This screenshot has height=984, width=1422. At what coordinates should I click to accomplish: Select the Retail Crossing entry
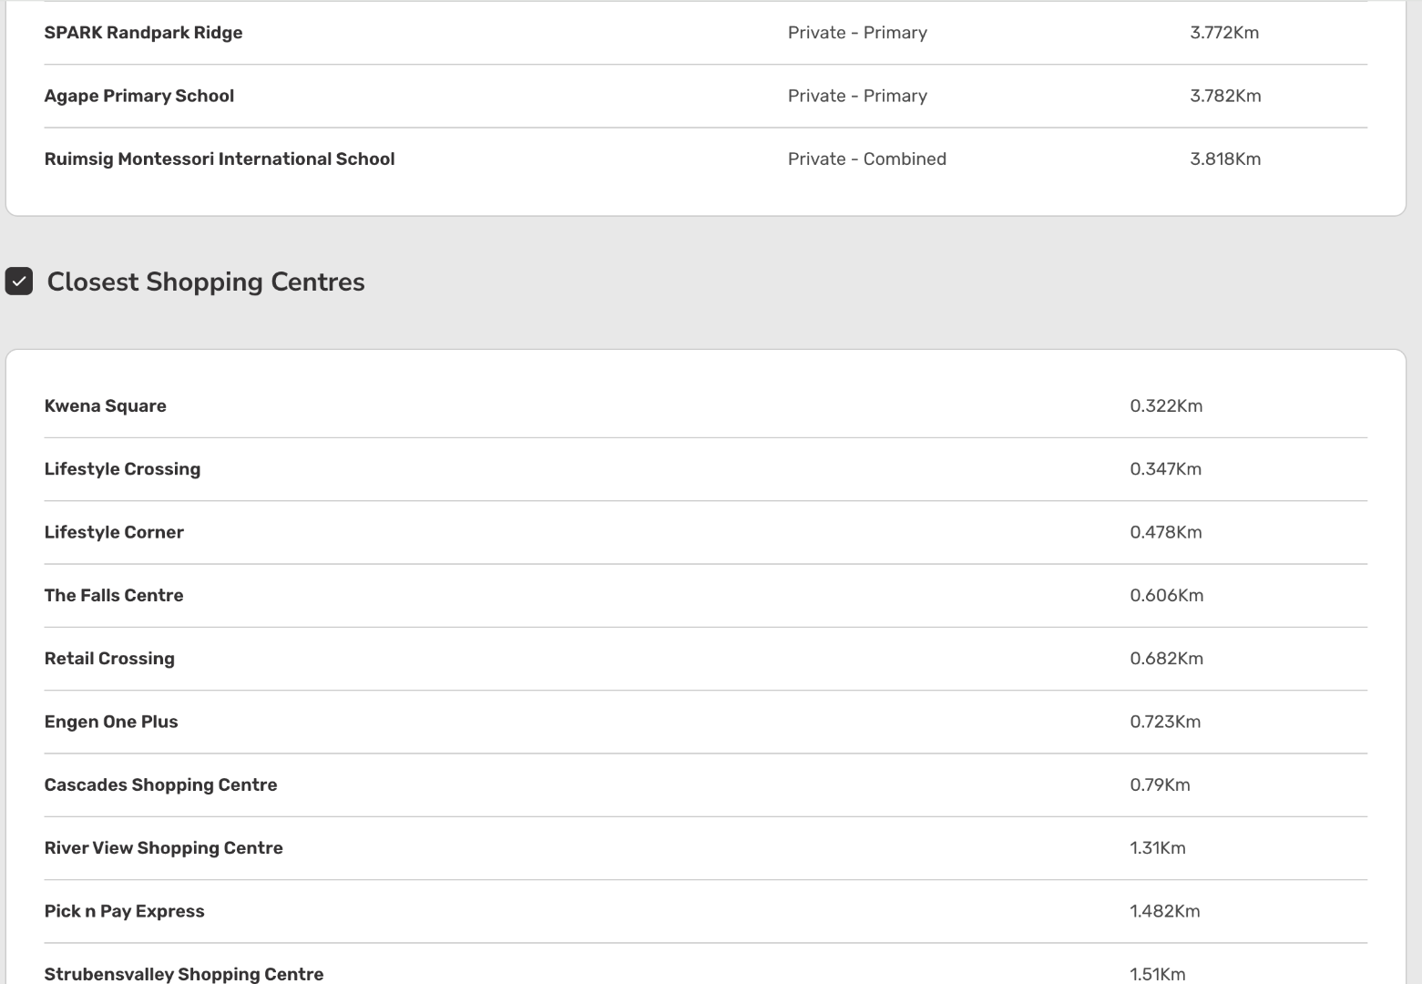pos(109,659)
